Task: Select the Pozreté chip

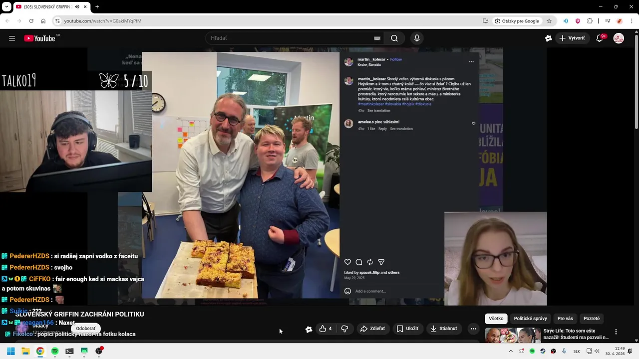Action: 592,319
